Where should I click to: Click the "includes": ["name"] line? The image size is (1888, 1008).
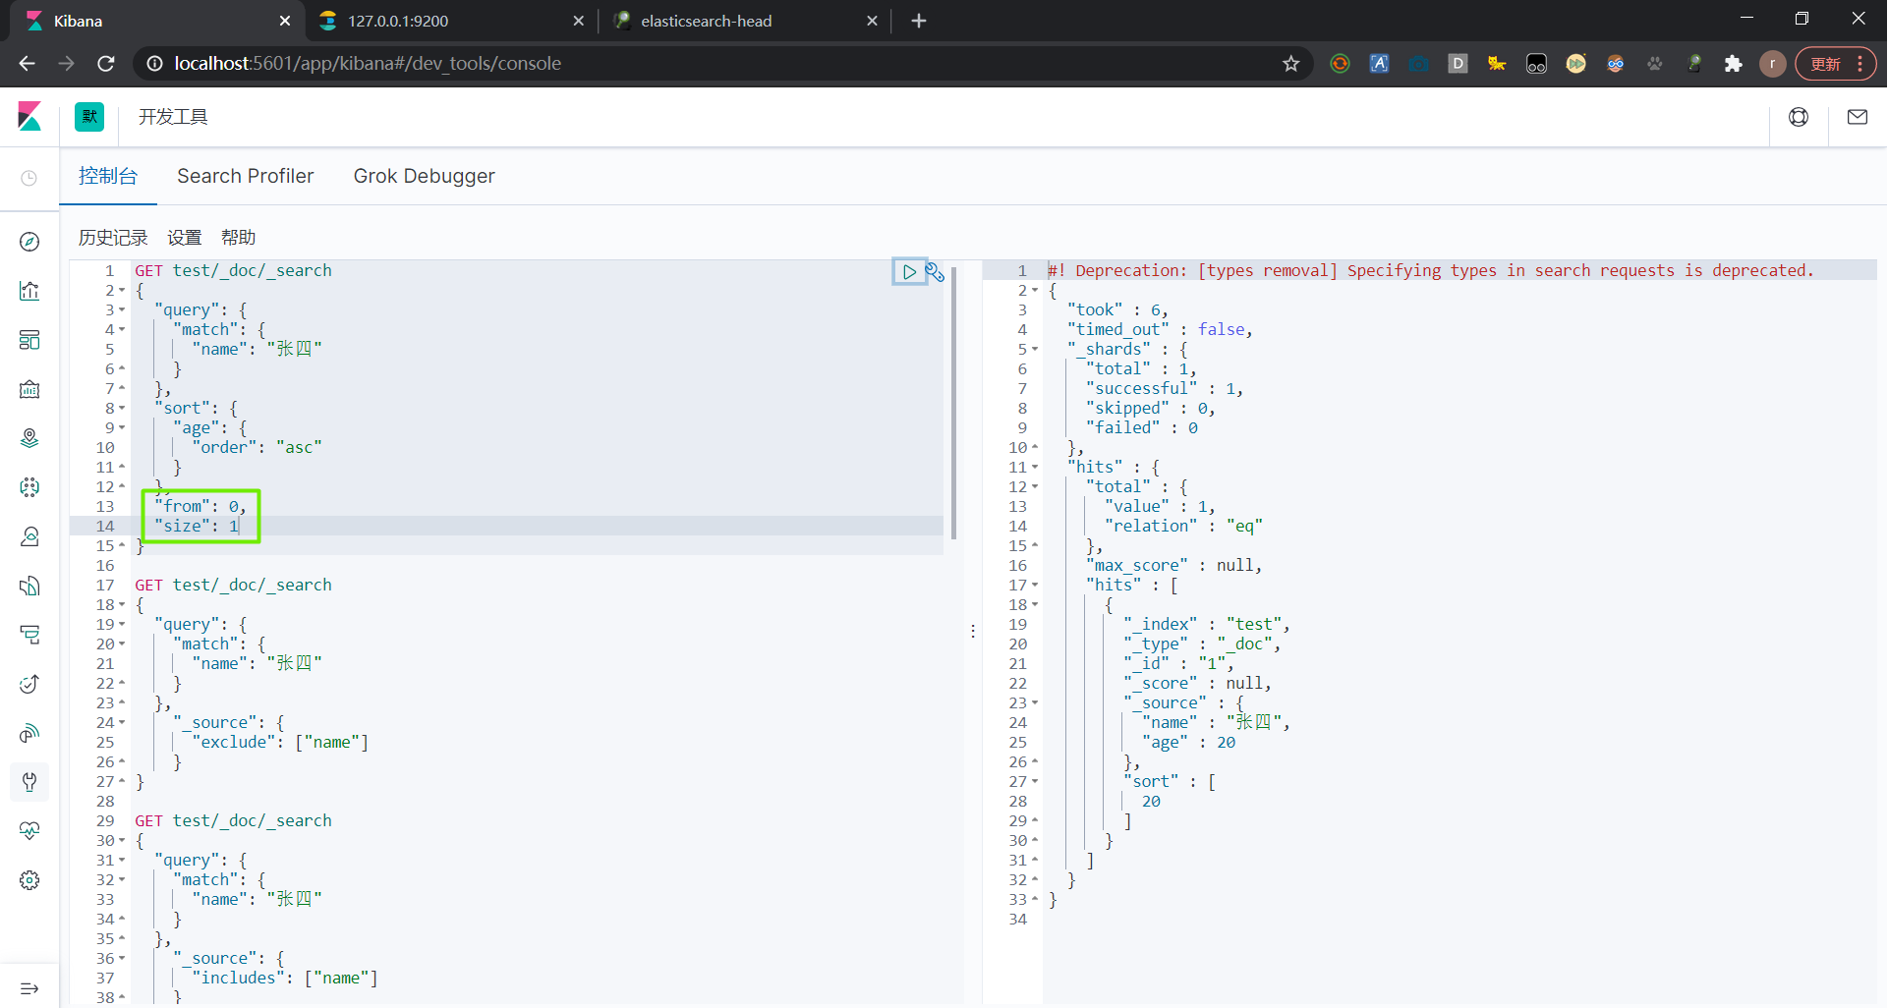(286, 978)
